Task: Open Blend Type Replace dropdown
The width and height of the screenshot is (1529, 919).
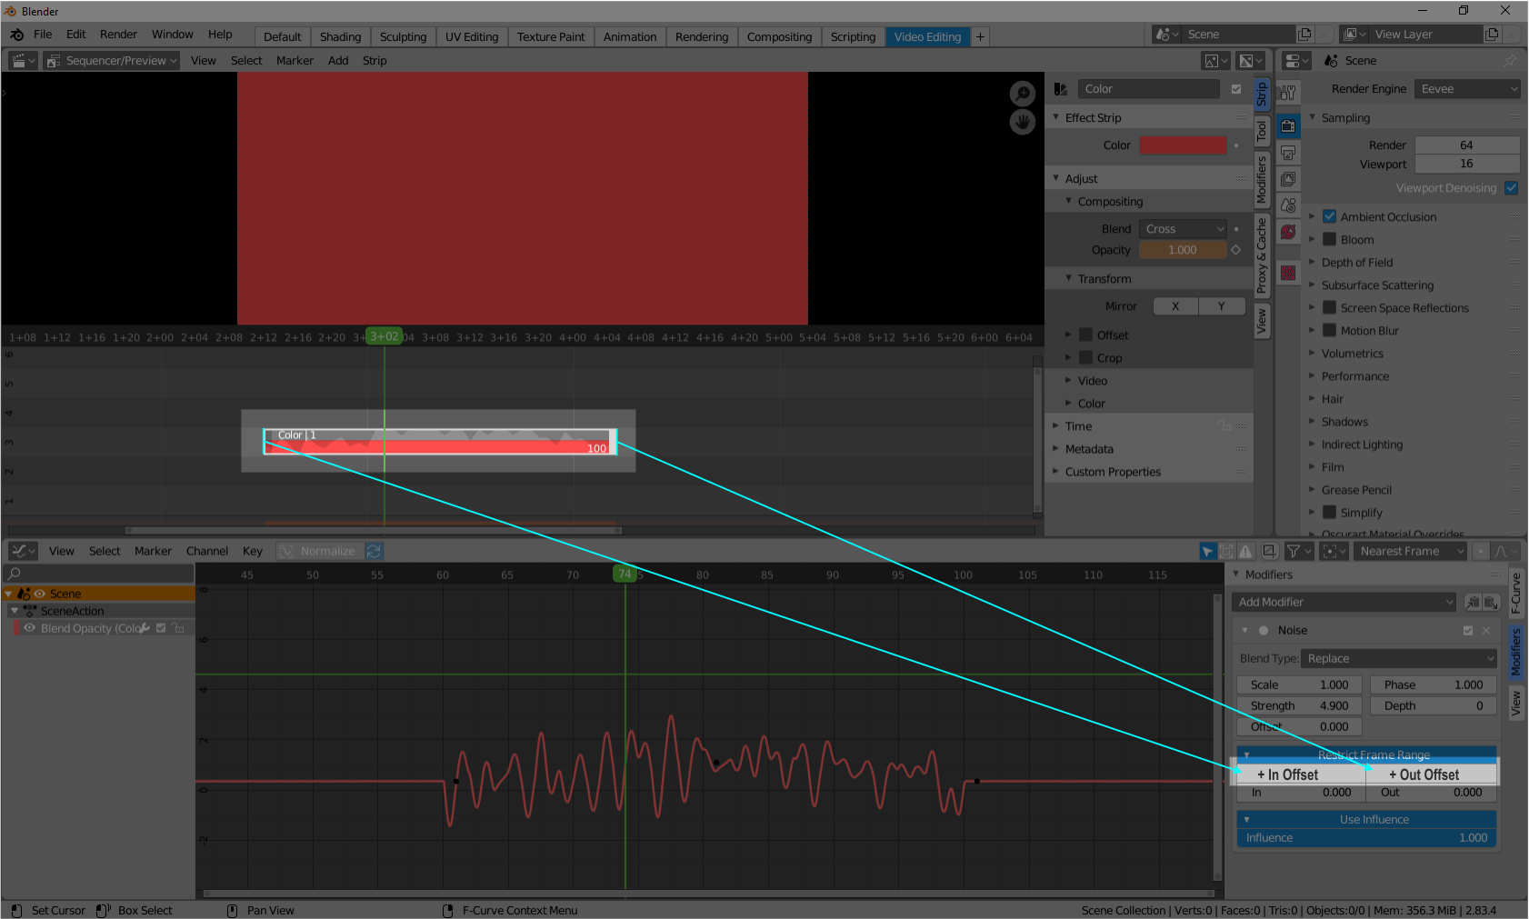Action: tap(1398, 658)
